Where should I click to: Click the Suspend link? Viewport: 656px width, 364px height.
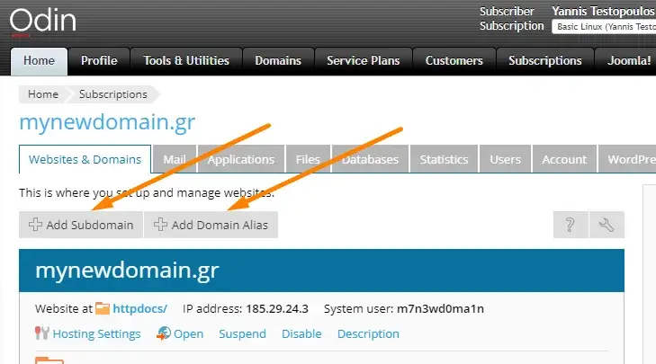[243, 334]
